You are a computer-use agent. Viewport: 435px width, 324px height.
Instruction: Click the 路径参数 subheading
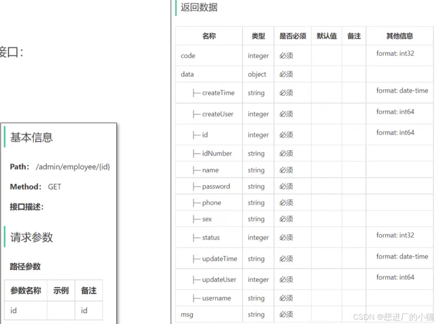(x=25, y=267)
